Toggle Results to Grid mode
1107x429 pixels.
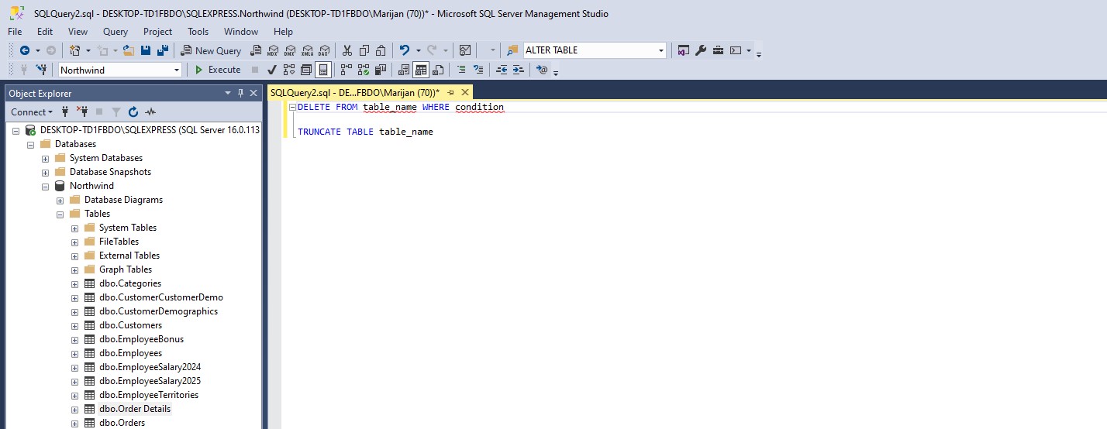click(420, 70)
